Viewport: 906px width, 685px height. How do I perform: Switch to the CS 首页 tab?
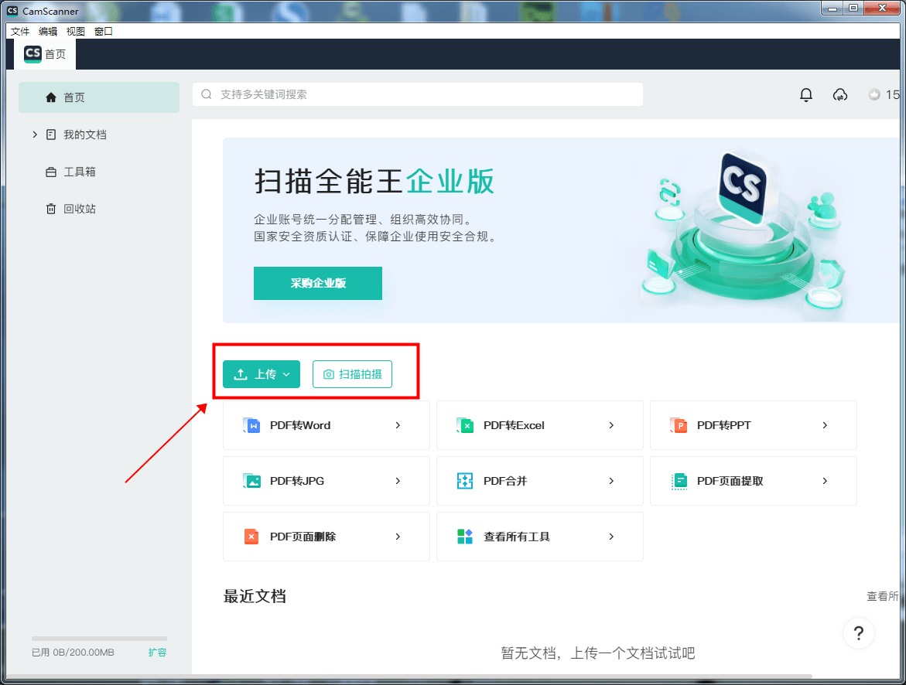[44, 54]
